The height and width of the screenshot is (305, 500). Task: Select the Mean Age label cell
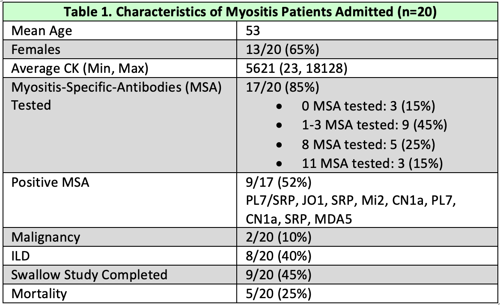pyautogui.click(x=42, y=31)
